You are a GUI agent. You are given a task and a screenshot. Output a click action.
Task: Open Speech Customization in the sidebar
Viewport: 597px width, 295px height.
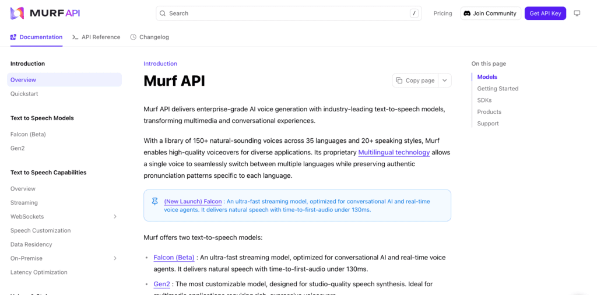tap(40, 230)
